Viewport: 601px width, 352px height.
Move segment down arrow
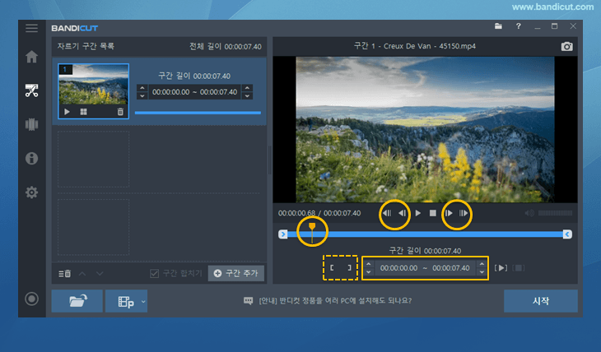(100, 274)
